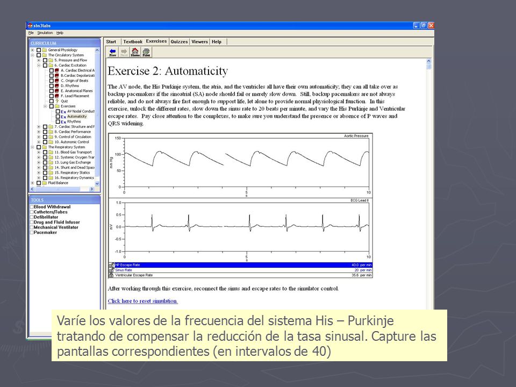Click the 'Click here to reset simulation' link
This screenshot has width=516, height=387.
click(x=143, y=301)
